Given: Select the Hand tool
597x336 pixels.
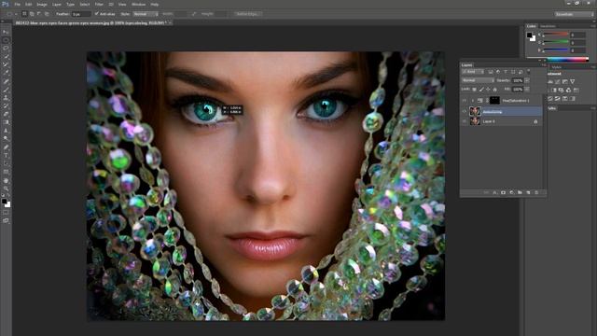Looking at the screenshot, I should [x=6, y=180].
